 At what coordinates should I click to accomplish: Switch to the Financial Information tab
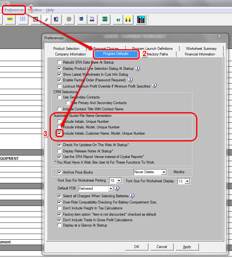(200, 54)
